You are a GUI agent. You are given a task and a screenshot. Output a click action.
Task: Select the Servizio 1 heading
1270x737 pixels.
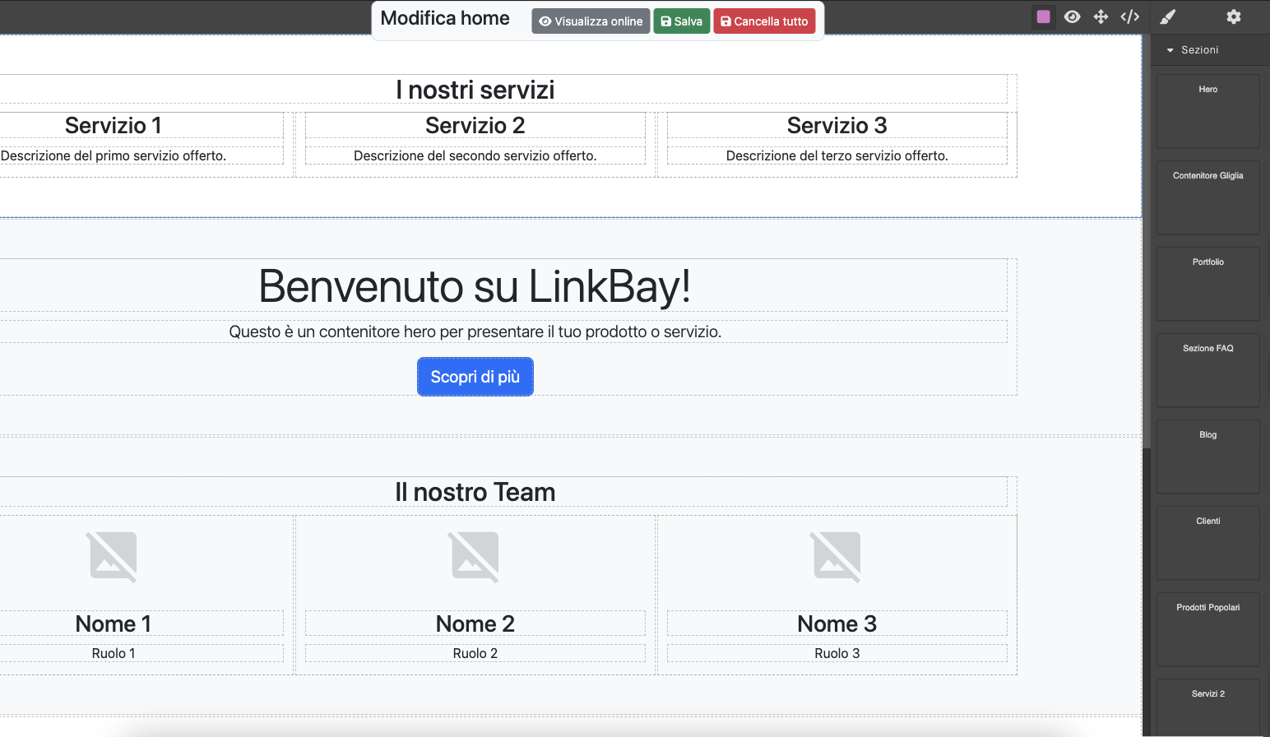[114, 126]
